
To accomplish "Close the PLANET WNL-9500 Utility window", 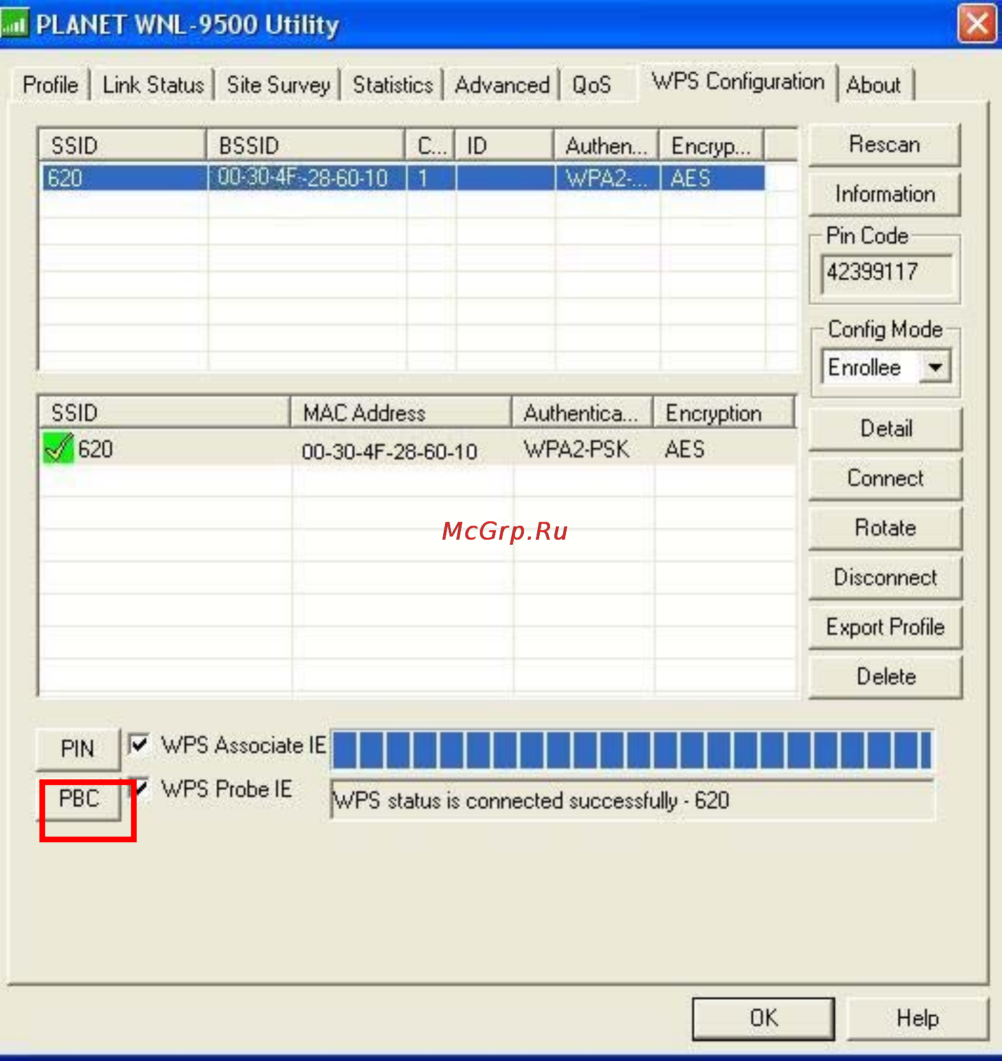I will coord(977,24).
